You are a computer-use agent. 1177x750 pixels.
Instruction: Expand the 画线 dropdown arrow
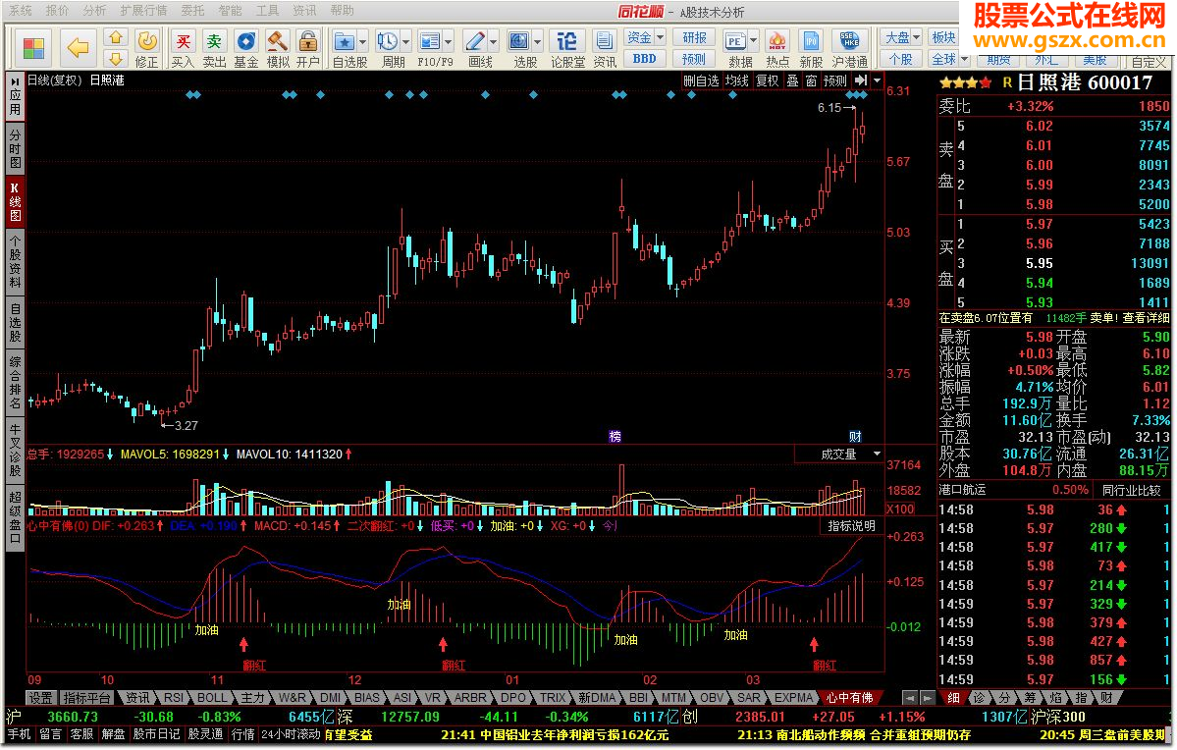tap(493, 41)
